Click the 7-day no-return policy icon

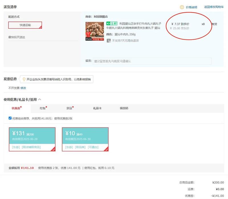click(109, 40)
